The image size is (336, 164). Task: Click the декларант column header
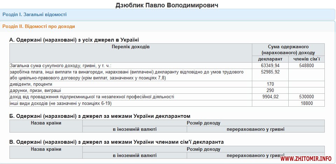click(x=270, y=59)
